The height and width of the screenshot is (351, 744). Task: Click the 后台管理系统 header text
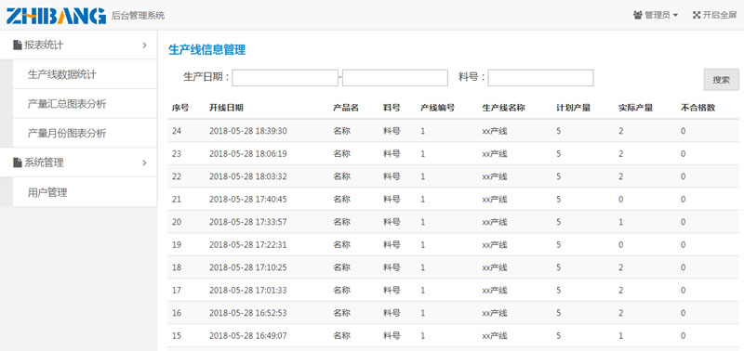click(138, 16)
